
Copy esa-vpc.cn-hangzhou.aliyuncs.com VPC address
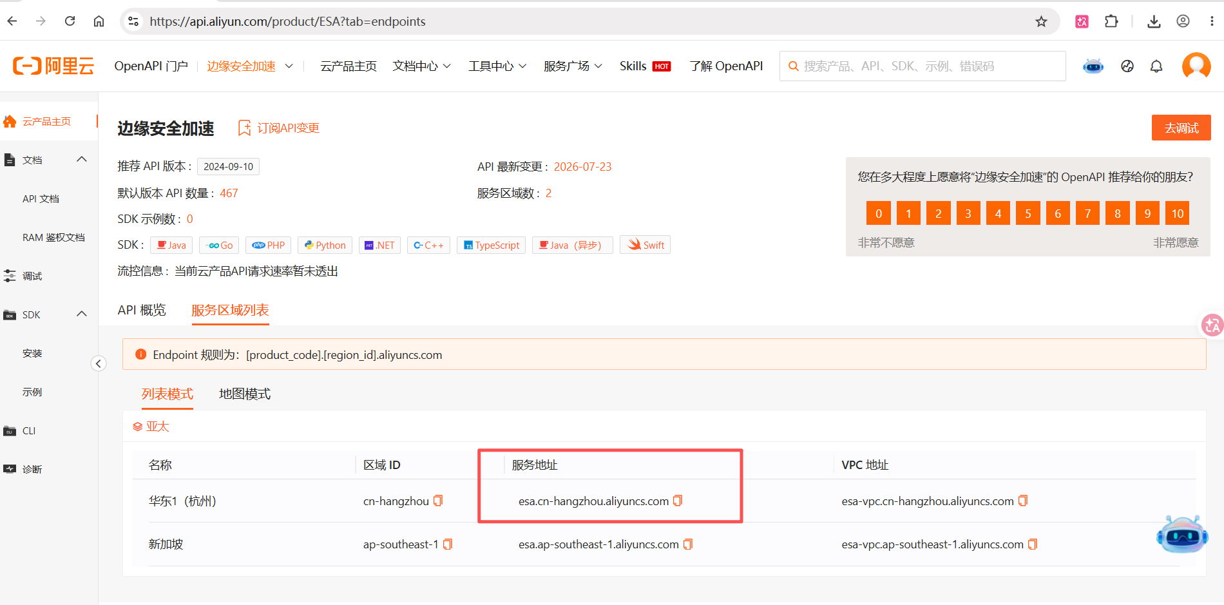pos(1023,501)
